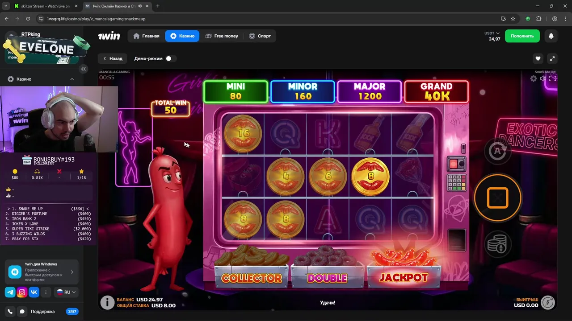The width and height of the screenshot is (572, 321).
Task: Click the gold coin with value 16
Action: [243, 133]
